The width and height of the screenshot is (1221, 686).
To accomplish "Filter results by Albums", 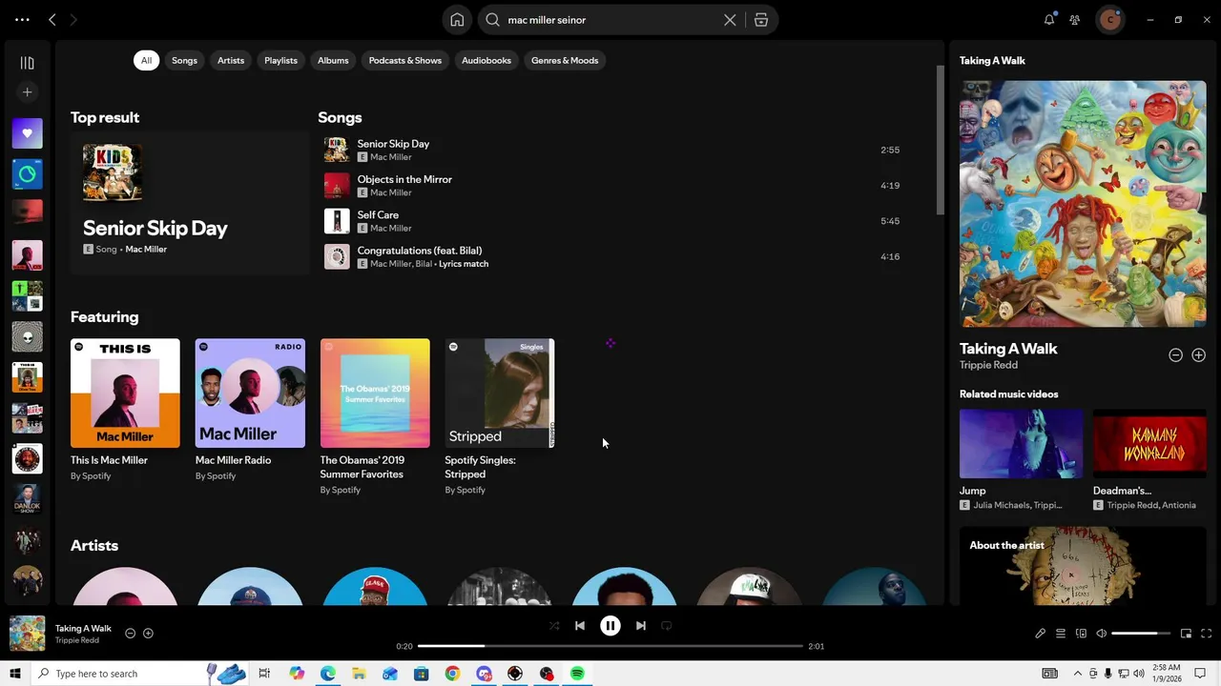I will pos(333,60).
